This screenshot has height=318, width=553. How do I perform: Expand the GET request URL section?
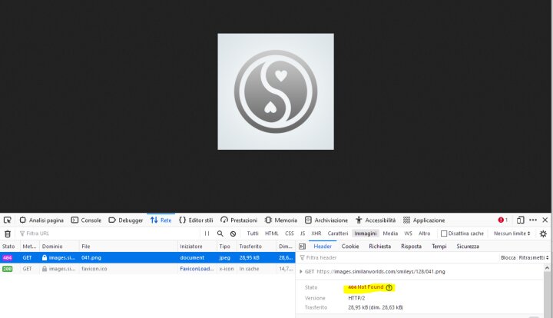pos(301,271)
